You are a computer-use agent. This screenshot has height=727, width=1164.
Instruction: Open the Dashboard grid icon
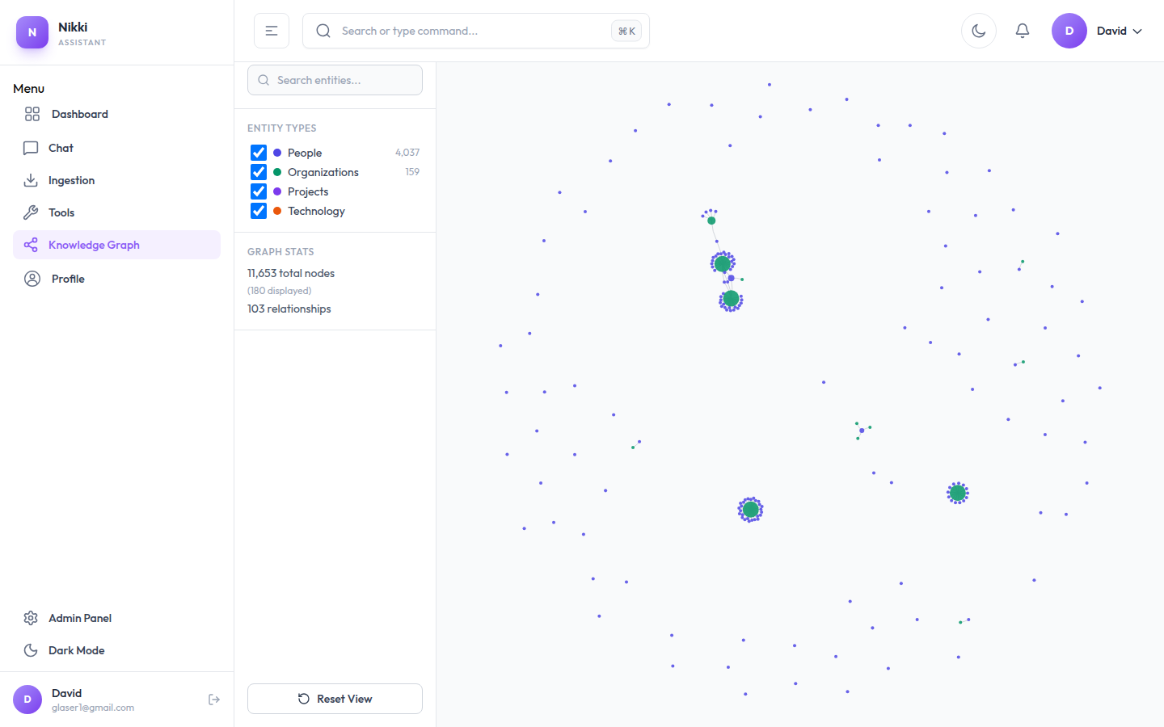click(31, 114)
